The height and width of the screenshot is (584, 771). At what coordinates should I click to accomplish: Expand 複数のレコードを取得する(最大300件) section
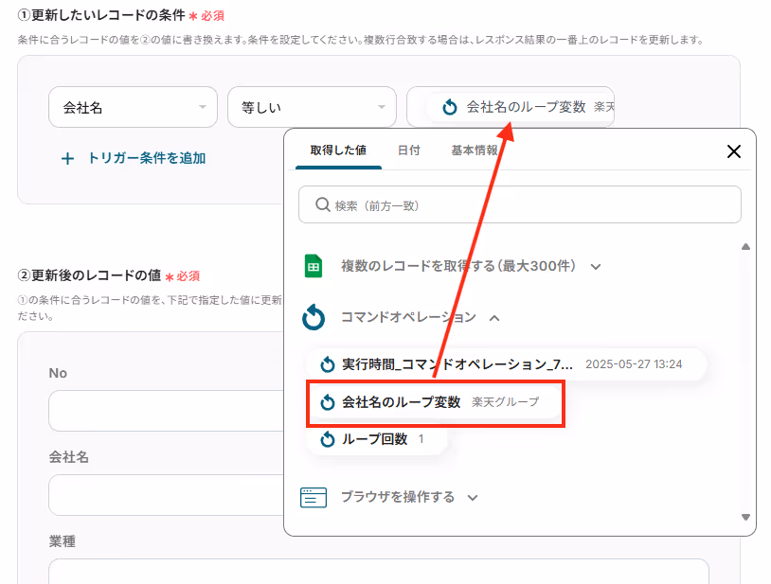[596, 267]
